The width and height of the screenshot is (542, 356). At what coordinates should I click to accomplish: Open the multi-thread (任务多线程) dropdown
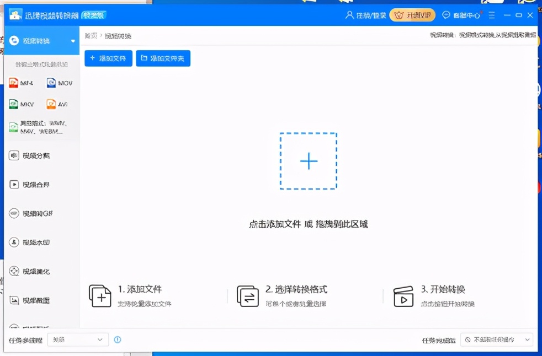pos(77,339)
